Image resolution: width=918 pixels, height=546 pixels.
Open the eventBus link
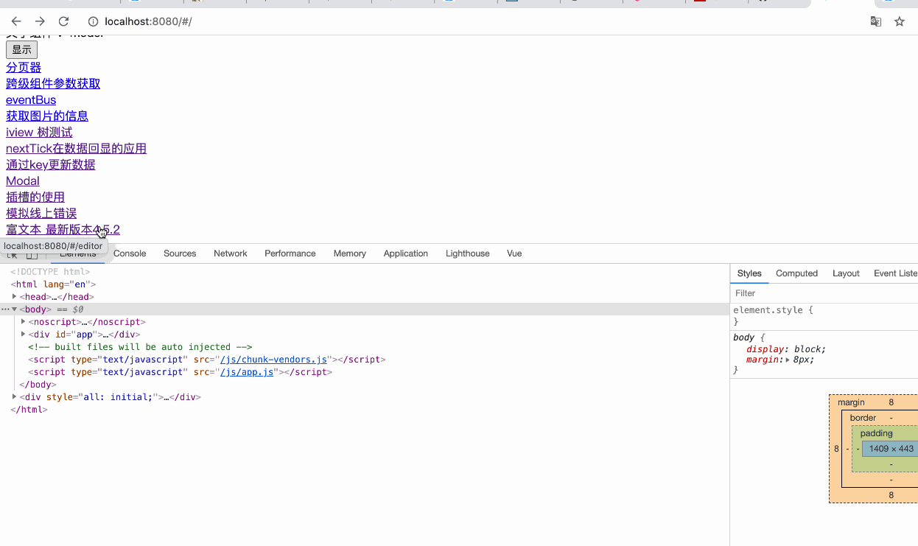click(30, 99)
